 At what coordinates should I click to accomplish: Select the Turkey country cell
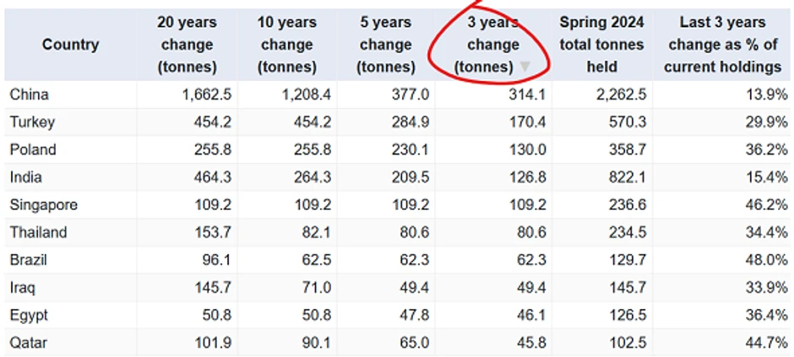pyautogui.click(x=32, y=122)
